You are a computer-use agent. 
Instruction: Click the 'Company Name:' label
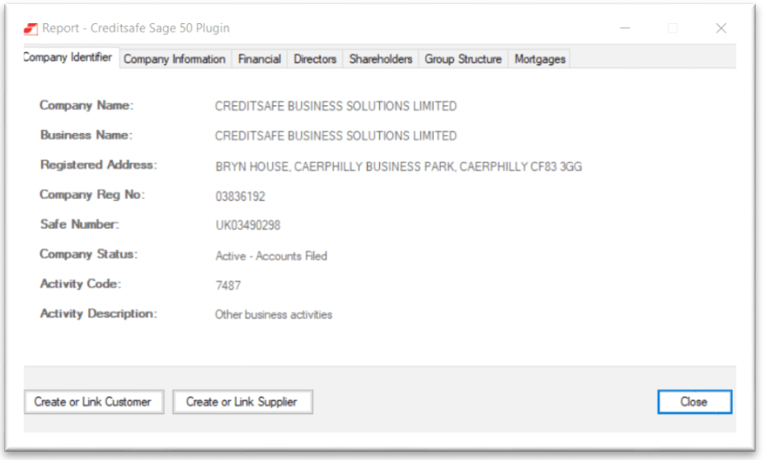click(87, 105)
